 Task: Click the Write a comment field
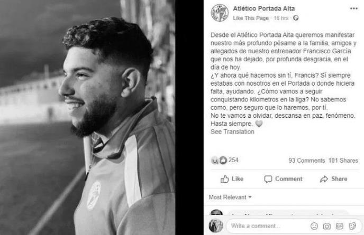[x=269, y=226]
